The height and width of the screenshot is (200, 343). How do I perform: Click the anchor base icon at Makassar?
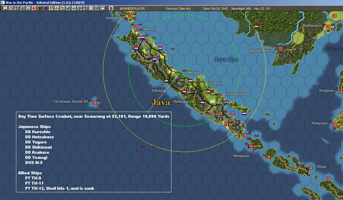(330, 122)
